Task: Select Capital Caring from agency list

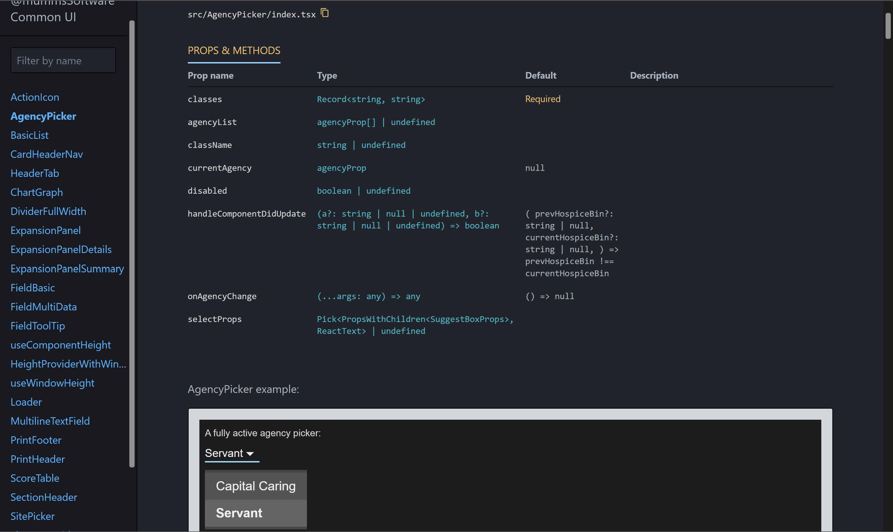Action: click(x=255, y=486)
